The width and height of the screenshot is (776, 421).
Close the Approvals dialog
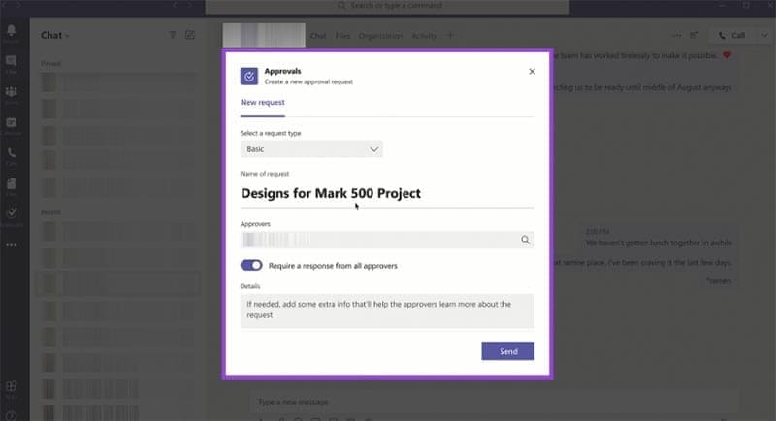click(x=532, y=71)
